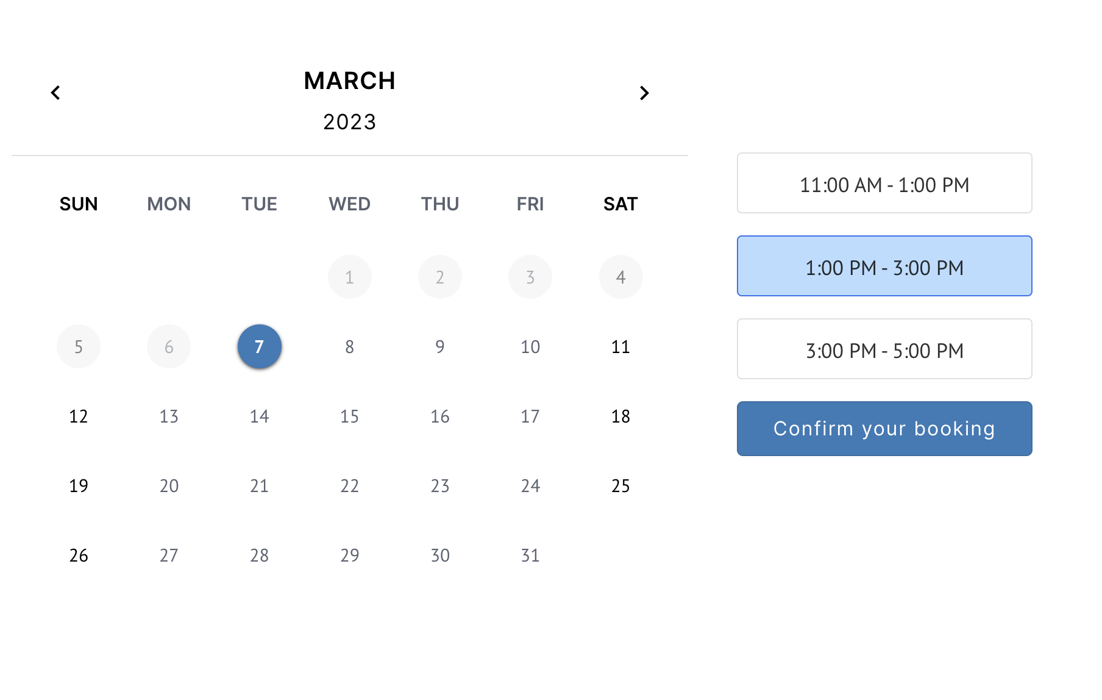The height and width of the screenshot is (700, 1102).
Task: Click Saturday March 25
Action: coord(620,486)
